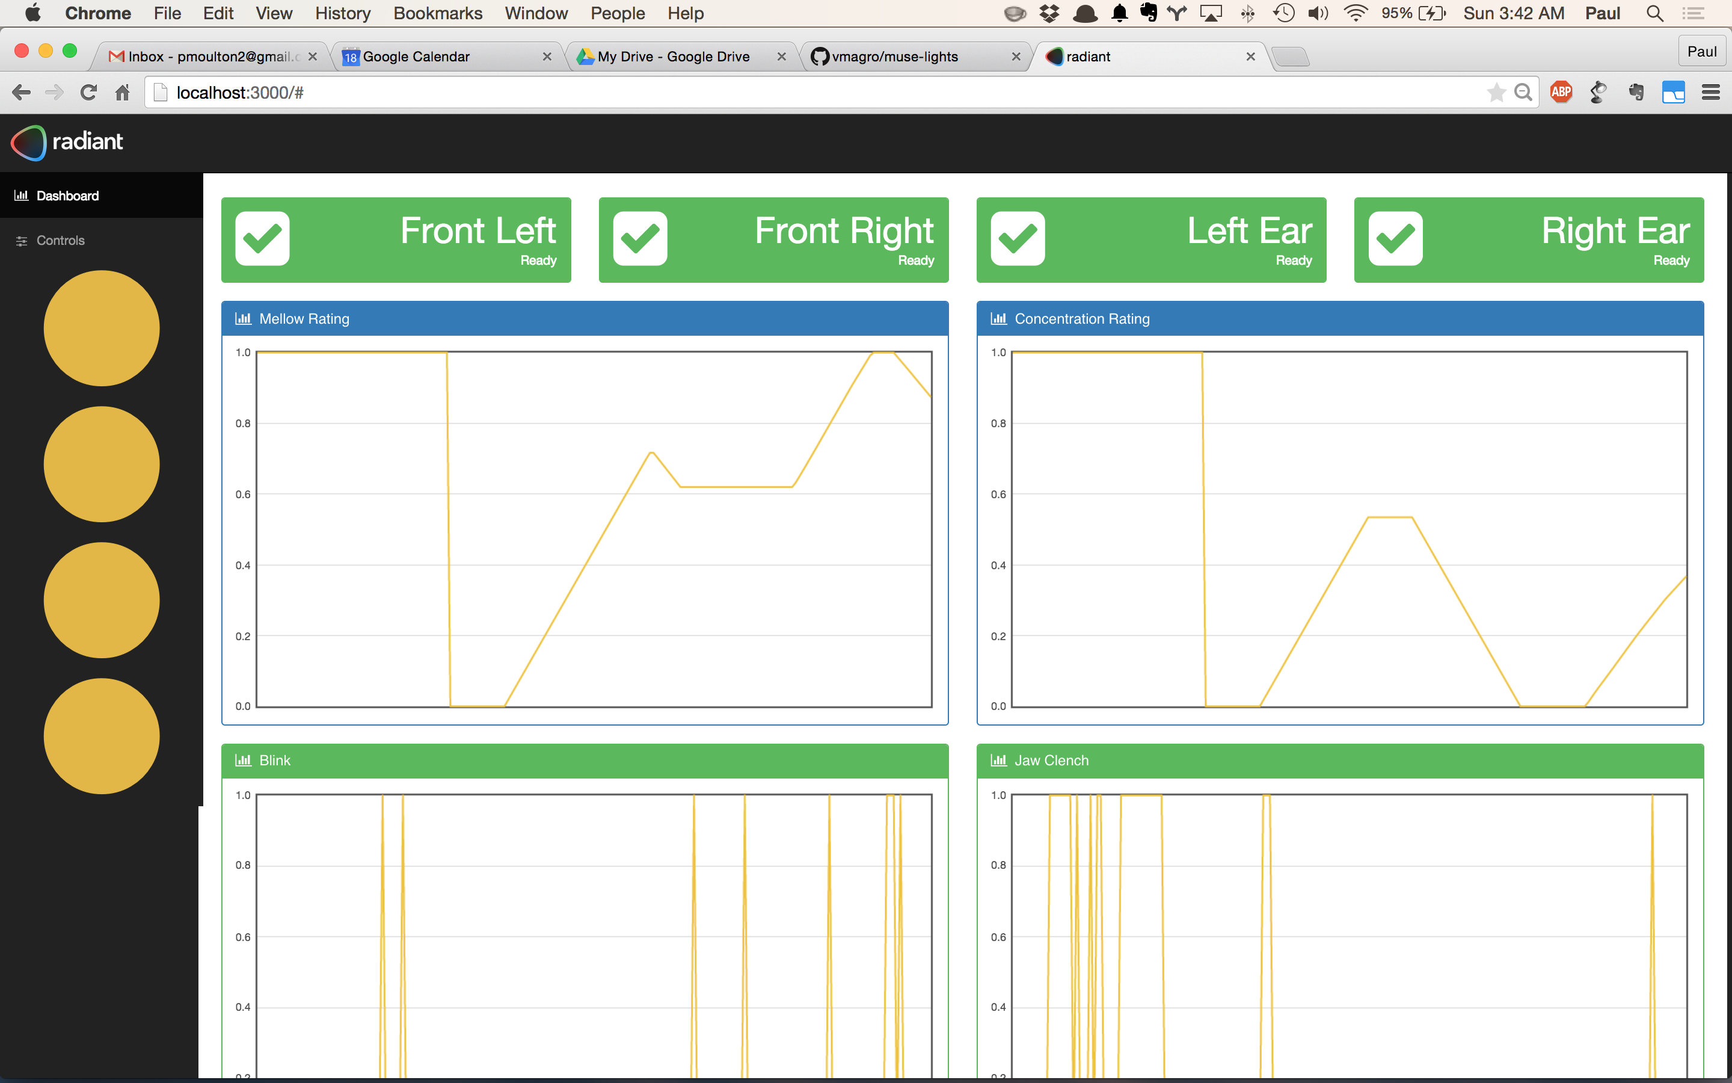Click the Adblock Plus extension icon
This screenshot has width=1732, height=1083.
click(1561, 93)
